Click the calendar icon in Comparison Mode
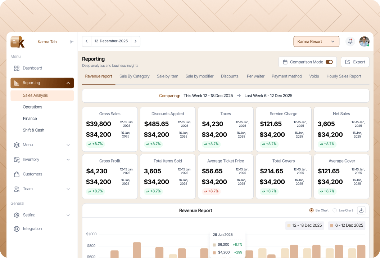 tap(285, 62)
